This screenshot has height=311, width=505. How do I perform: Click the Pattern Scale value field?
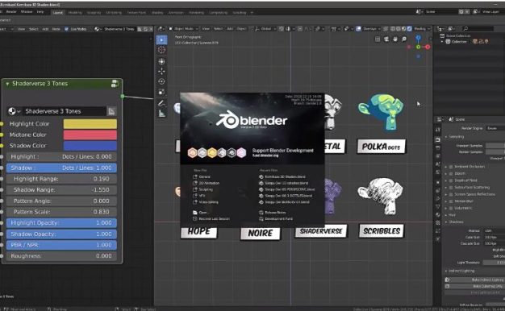[x=61, y=212]
